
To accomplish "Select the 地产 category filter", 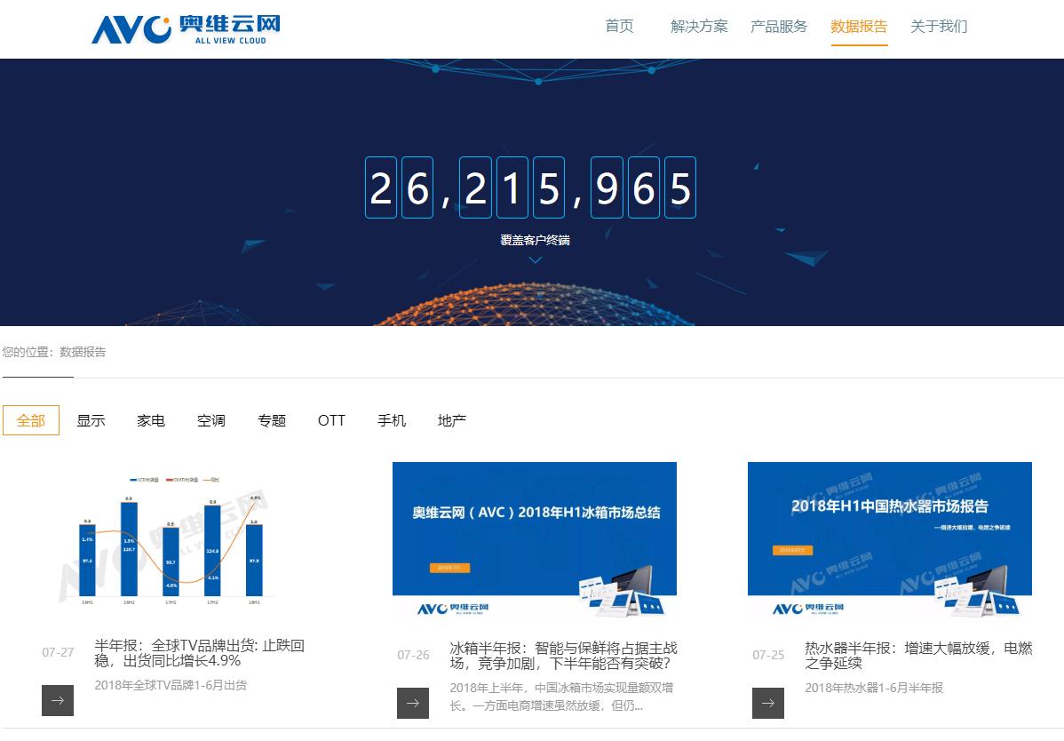I will [x=452, y=420].
